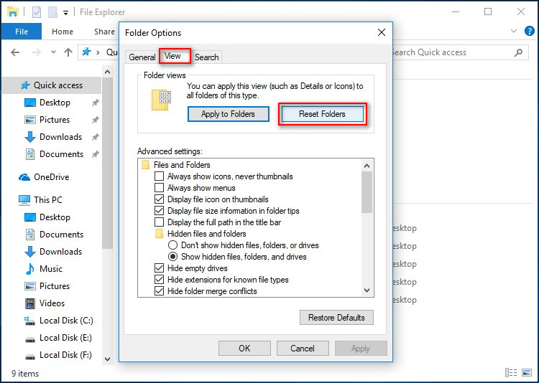Click the pin icon beside pinned Pictures
539x383 pixels.
tap(95, 120)
